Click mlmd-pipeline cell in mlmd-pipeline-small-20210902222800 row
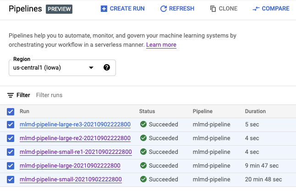The height and width of the screenshot is (191, 296). 211,180
